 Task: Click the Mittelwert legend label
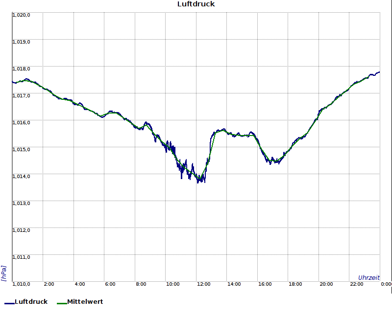tap(85, 301)
